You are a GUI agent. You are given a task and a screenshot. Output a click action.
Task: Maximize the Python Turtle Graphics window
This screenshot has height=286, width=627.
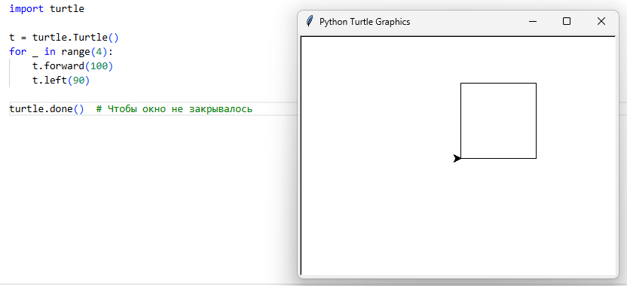pyautogui.click(x=566, y=22)
